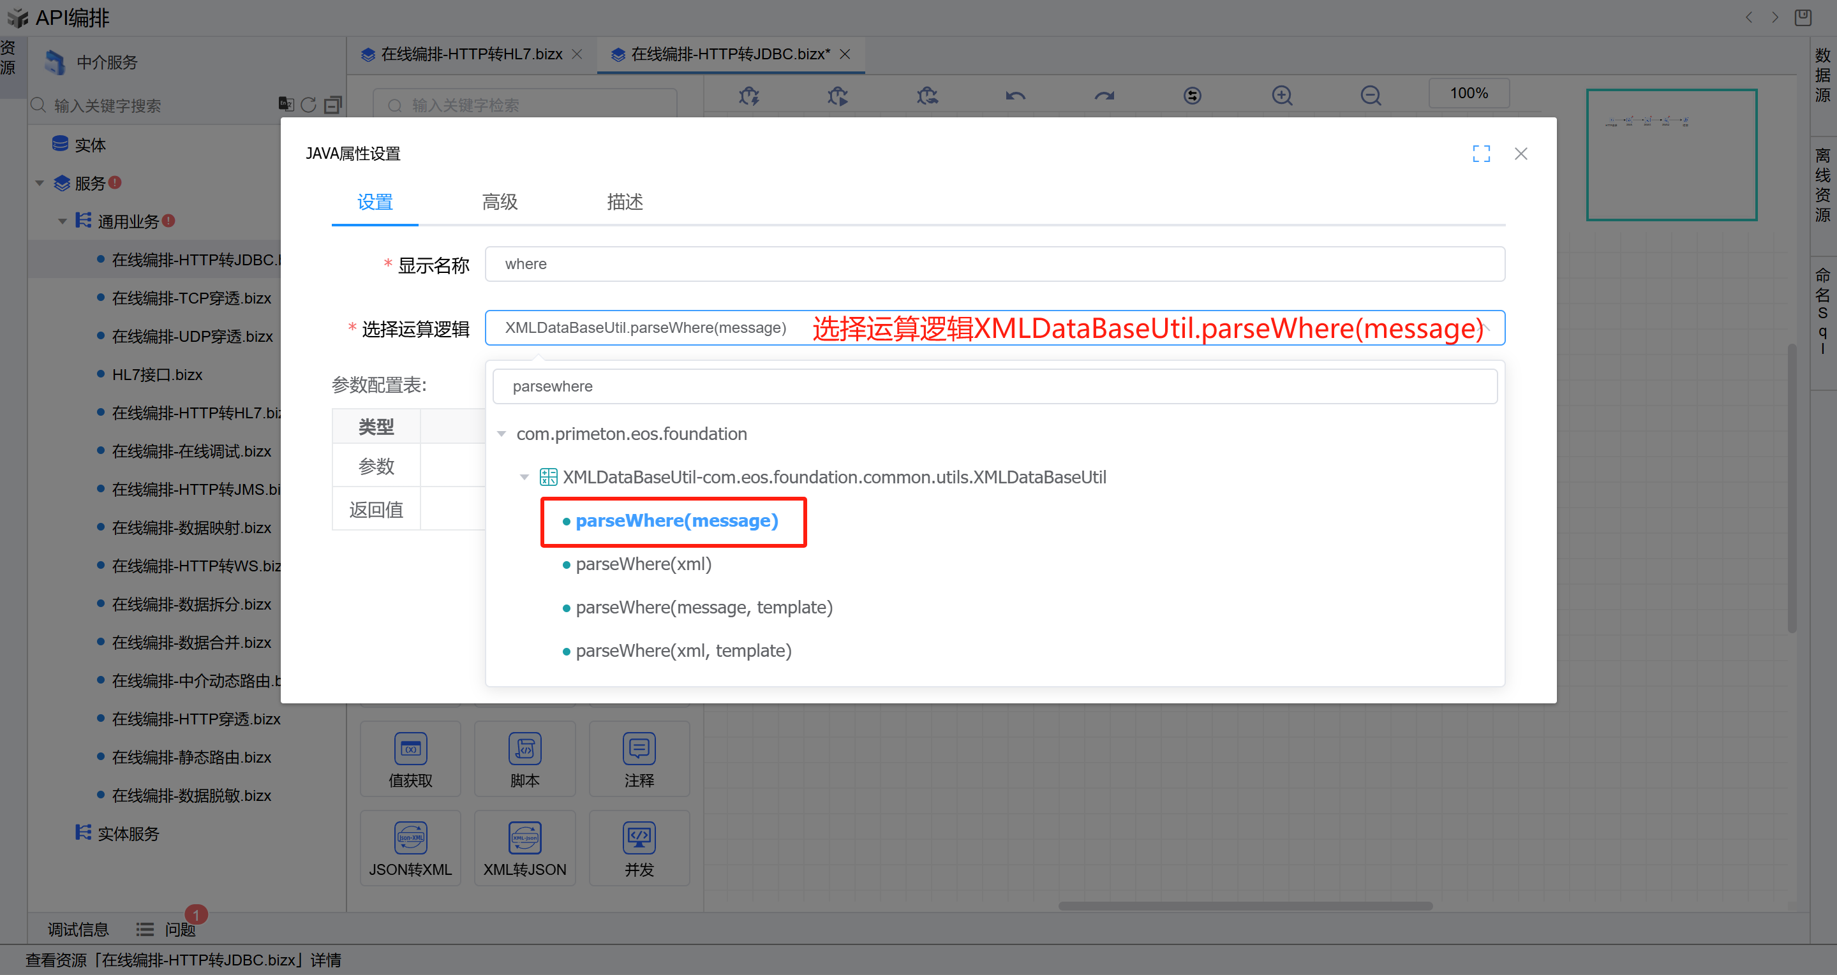
Task: Click the redo arrow in toolbar
Action: coord(1104,95)
